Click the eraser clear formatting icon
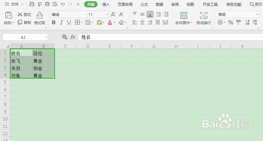This screenshot has height=141, width=263. pyautogui.click(x=121, y=22)
